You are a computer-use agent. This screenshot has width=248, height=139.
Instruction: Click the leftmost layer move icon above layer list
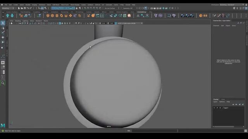233,104
